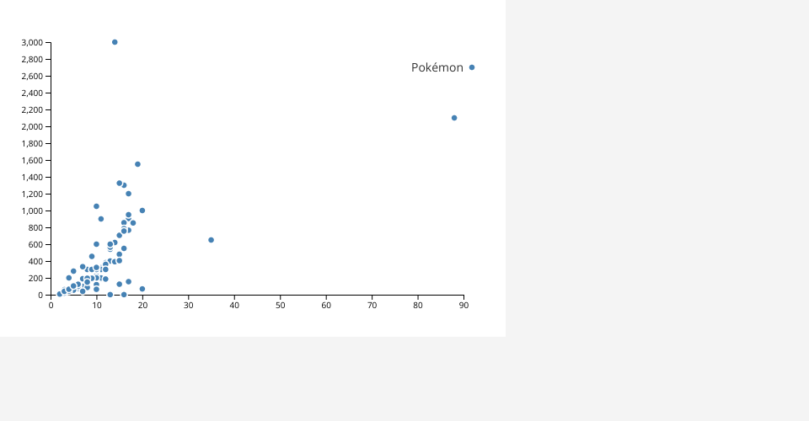Click the low point at x=20 near the x-axis
The height and width of the screenshot is (421, 809).
(142, 289)
